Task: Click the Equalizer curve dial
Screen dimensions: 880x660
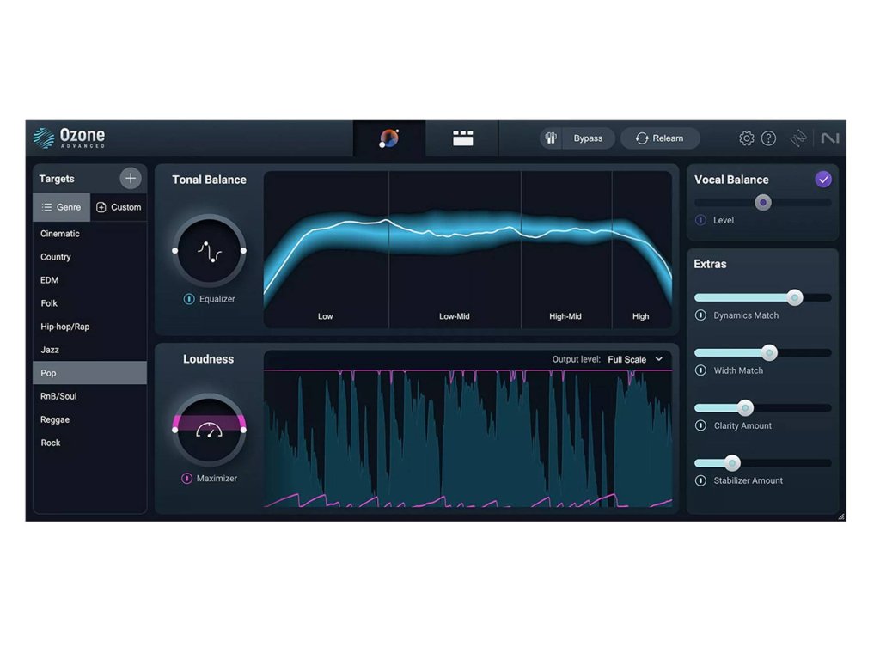Action: pos(210,251)
